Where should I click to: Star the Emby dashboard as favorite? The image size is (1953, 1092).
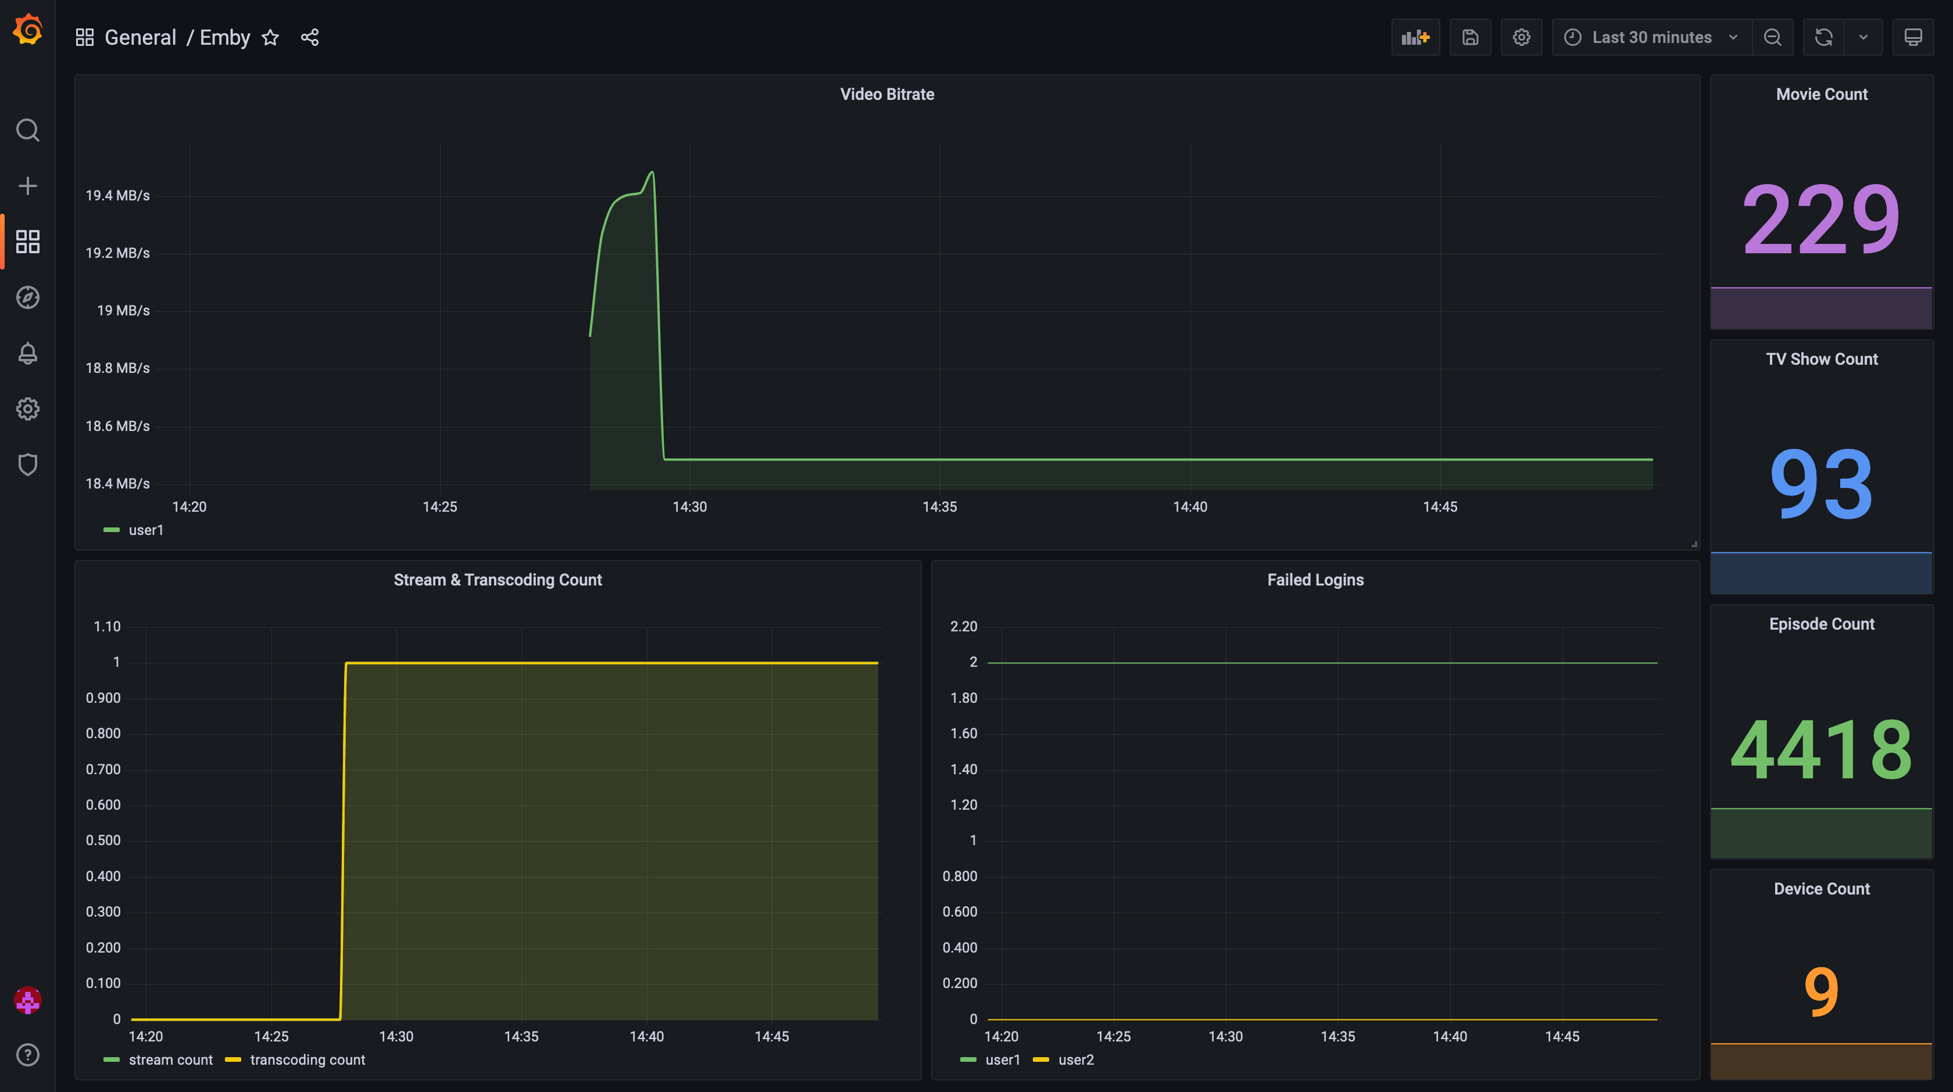tap(270, 37)
